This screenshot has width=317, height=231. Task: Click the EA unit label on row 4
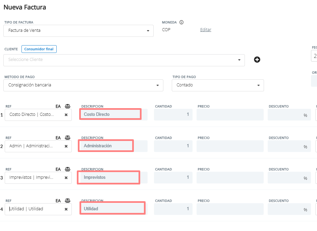tap(58, 201)
